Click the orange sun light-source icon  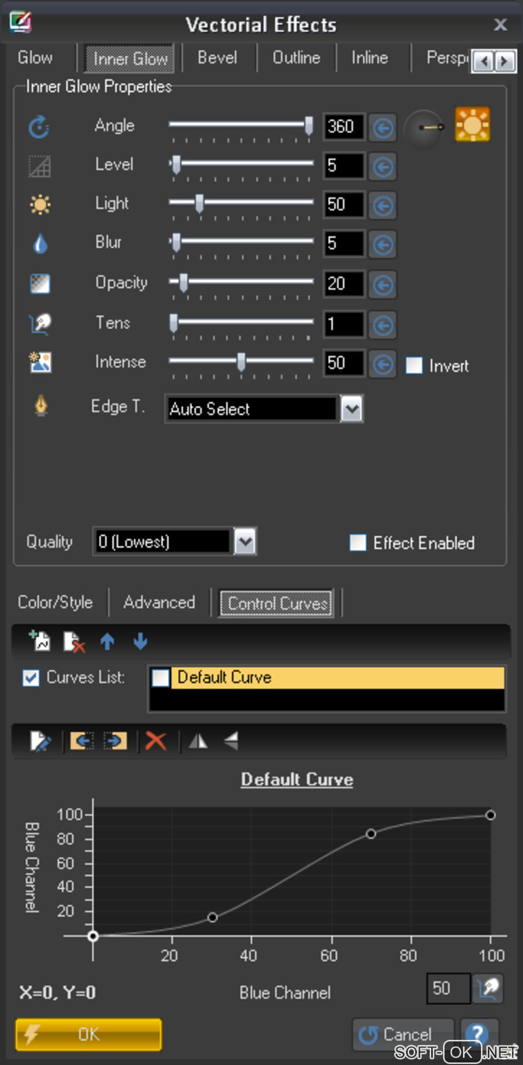[x=472, y=125]
